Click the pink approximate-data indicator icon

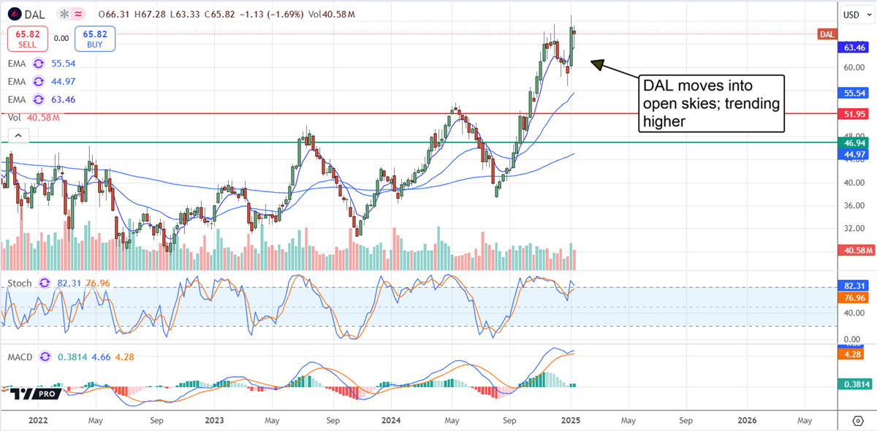point(78,13)
